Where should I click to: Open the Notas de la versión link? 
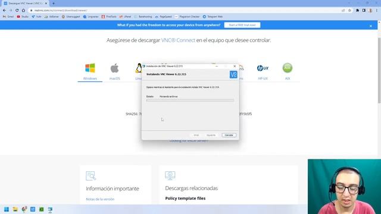(x=100, y=199)
